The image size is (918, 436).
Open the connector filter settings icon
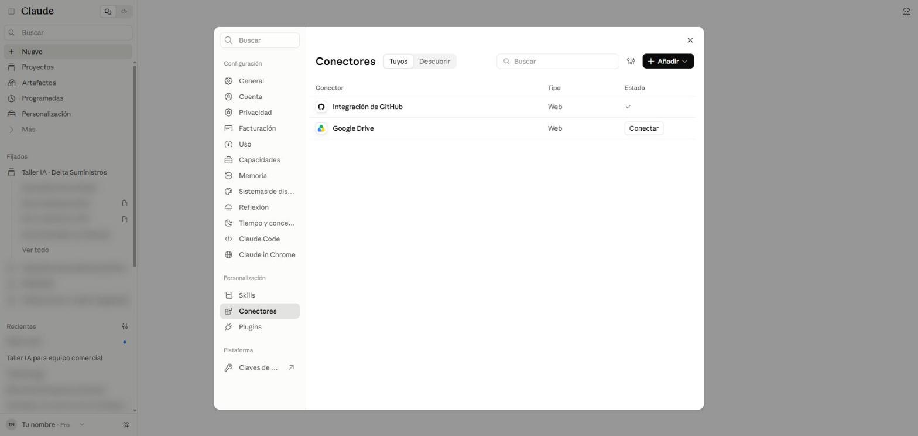click(631, 61)
